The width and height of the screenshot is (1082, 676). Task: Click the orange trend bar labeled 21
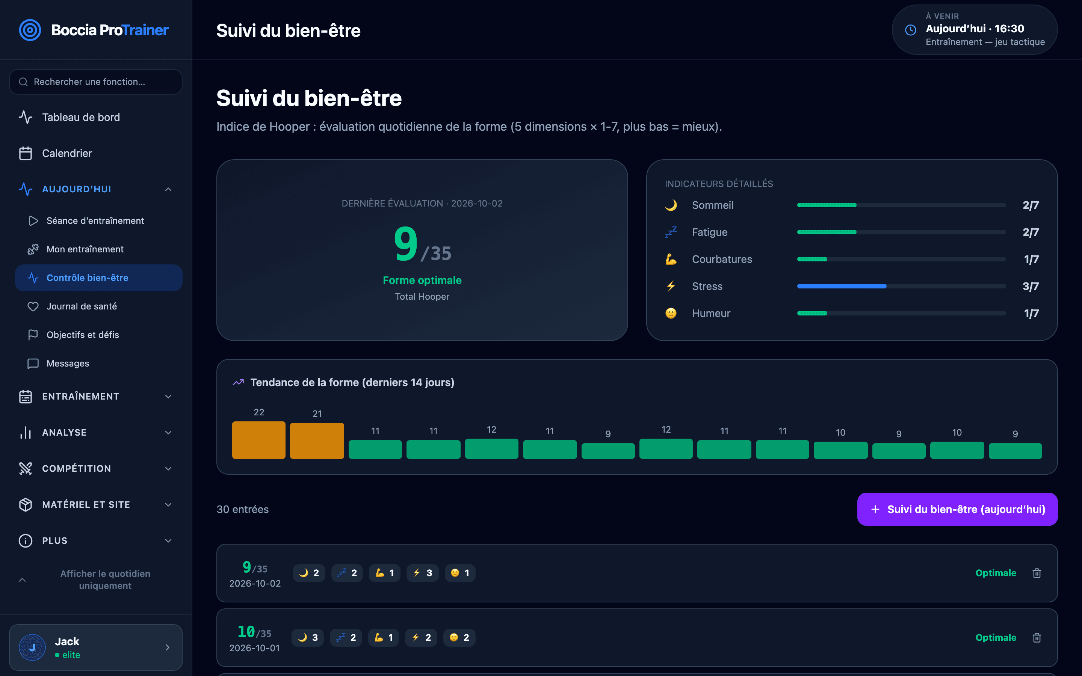(x=317, y=441)
